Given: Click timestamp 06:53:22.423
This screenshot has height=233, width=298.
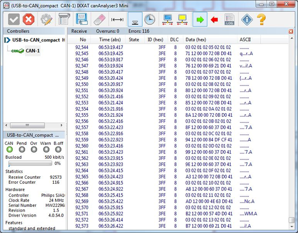Looking at the screenshot, I should click(x=111, y=128).
